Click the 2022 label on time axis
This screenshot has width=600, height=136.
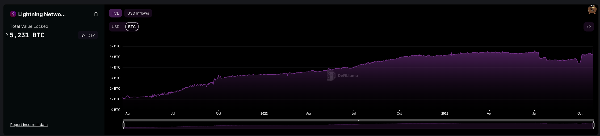[x=264, y=114]
